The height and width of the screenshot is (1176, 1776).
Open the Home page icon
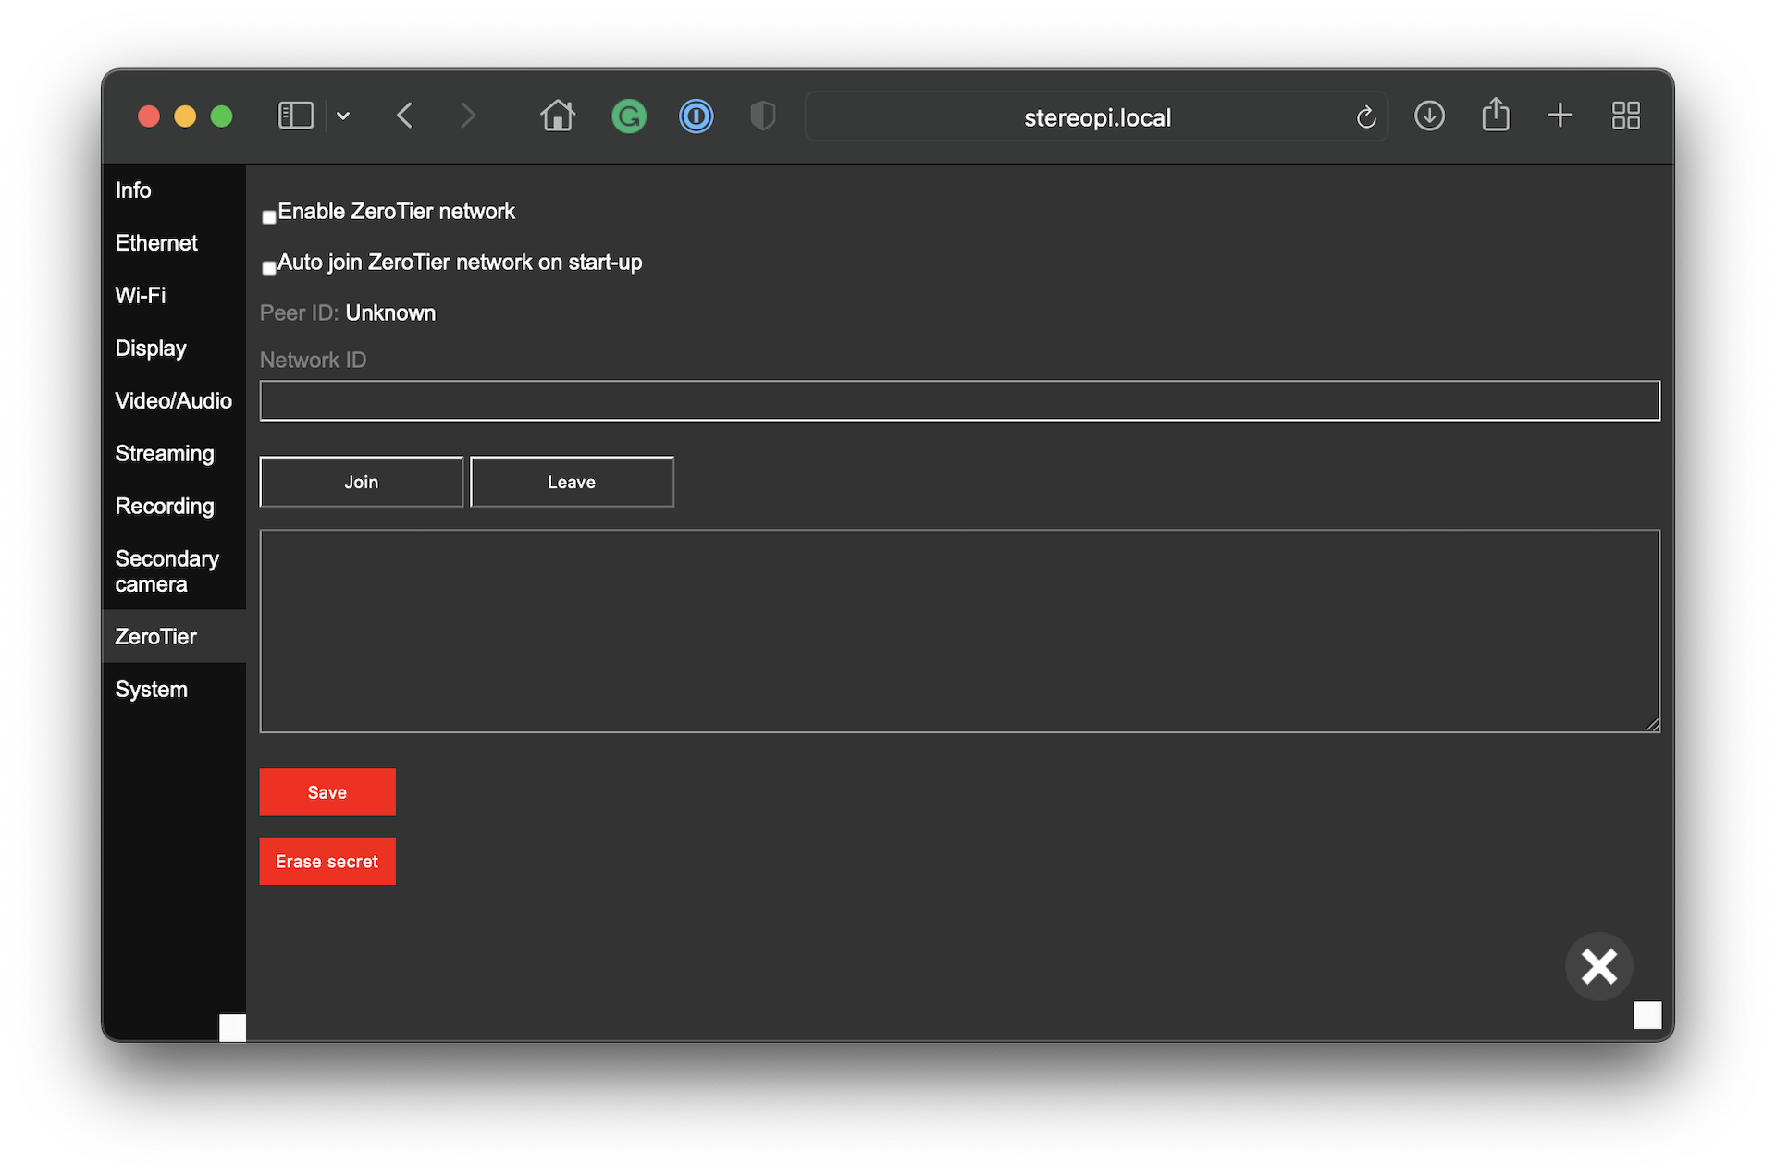(x=558, y=116)
